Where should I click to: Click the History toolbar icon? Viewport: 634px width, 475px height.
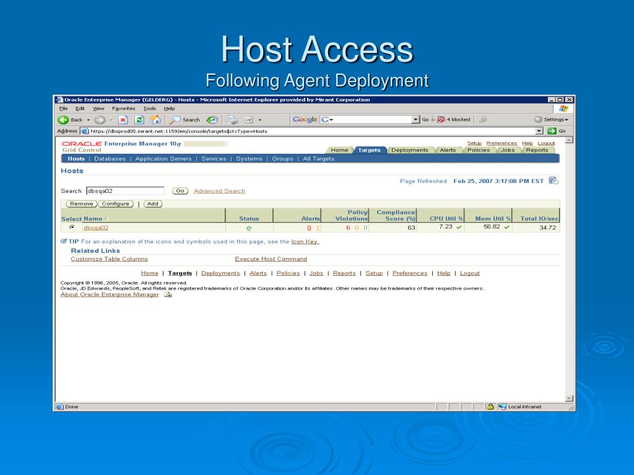212,119
